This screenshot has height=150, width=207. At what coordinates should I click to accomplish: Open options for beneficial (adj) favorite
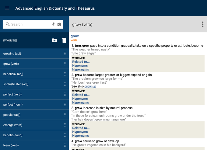tap(65, 74)
